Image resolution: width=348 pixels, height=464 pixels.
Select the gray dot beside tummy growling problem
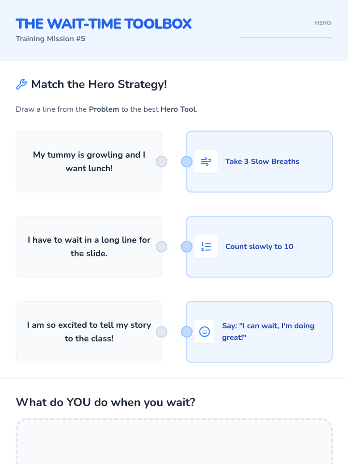point(162,162)
